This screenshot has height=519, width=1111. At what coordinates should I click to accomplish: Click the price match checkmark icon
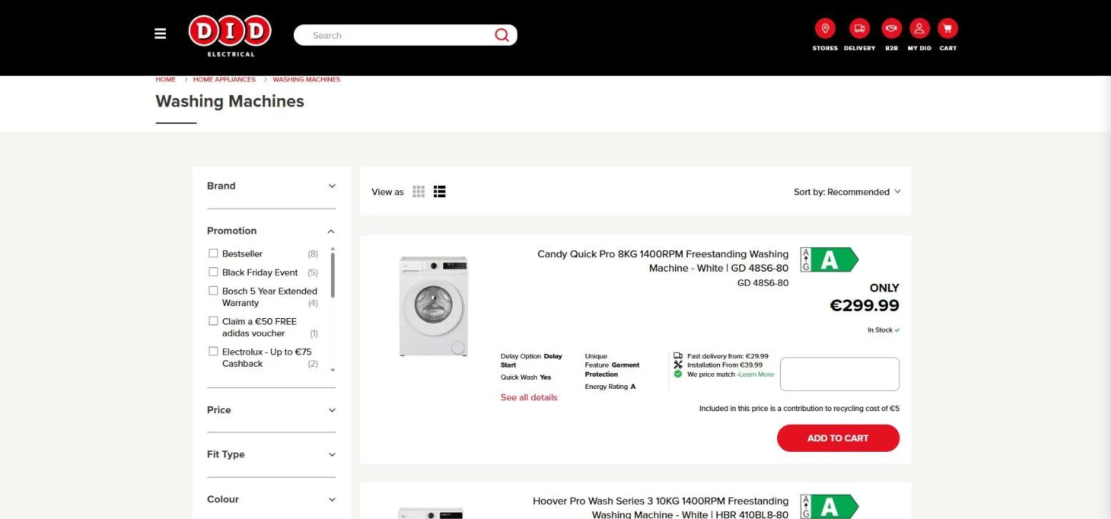coord(678,374)
